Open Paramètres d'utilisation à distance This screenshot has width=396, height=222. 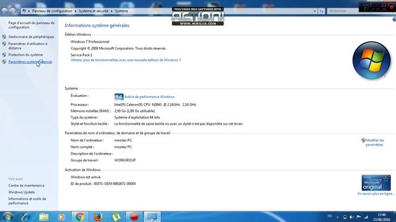28,46
